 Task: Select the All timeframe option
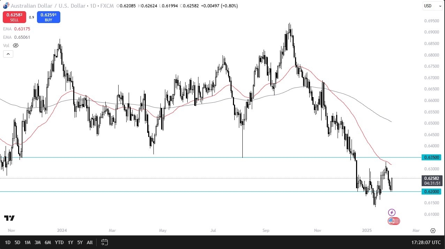tap(90, 242)
